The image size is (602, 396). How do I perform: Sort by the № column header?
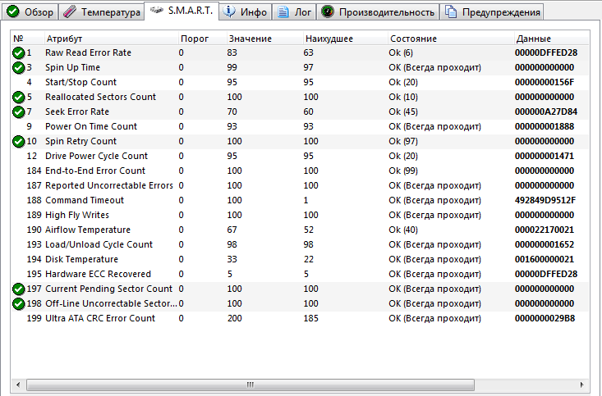pyautogui.click(x=28, y=39)
